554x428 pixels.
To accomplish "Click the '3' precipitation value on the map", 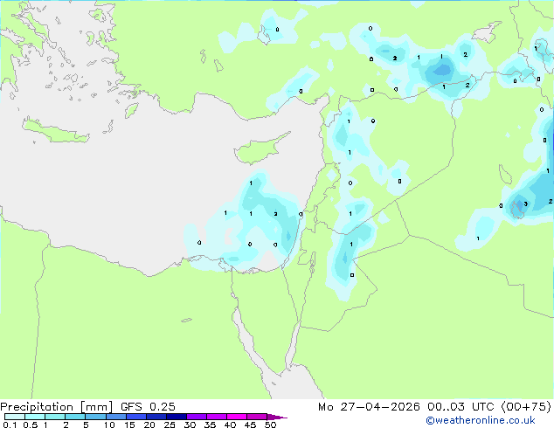I will click(526, 204).
